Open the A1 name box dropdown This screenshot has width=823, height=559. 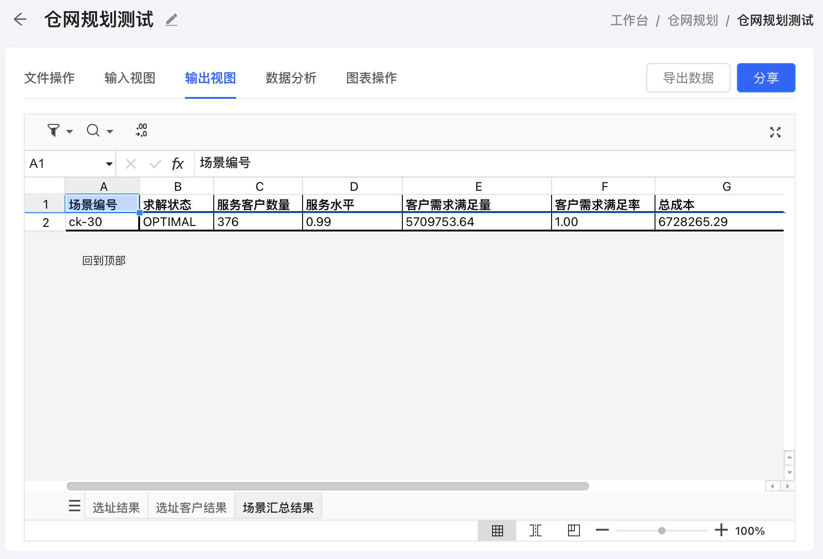pyautogui.click(x=109, y=164)
